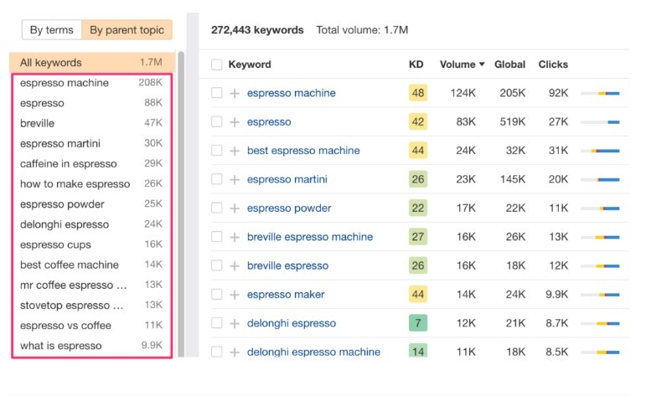The height and width of the screenshot is (396, 646).
Task: Click the plus icon beside delonghi espresso
Action: click(x=235, y=324)
